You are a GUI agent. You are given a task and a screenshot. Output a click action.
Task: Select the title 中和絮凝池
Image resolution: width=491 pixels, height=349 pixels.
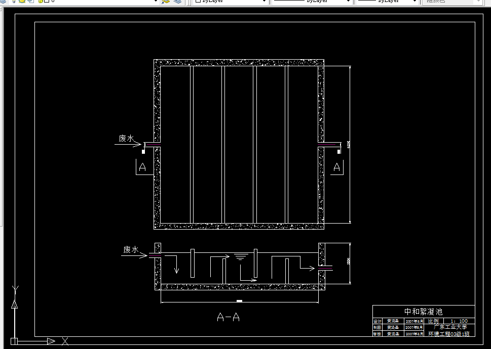[424, 312]
